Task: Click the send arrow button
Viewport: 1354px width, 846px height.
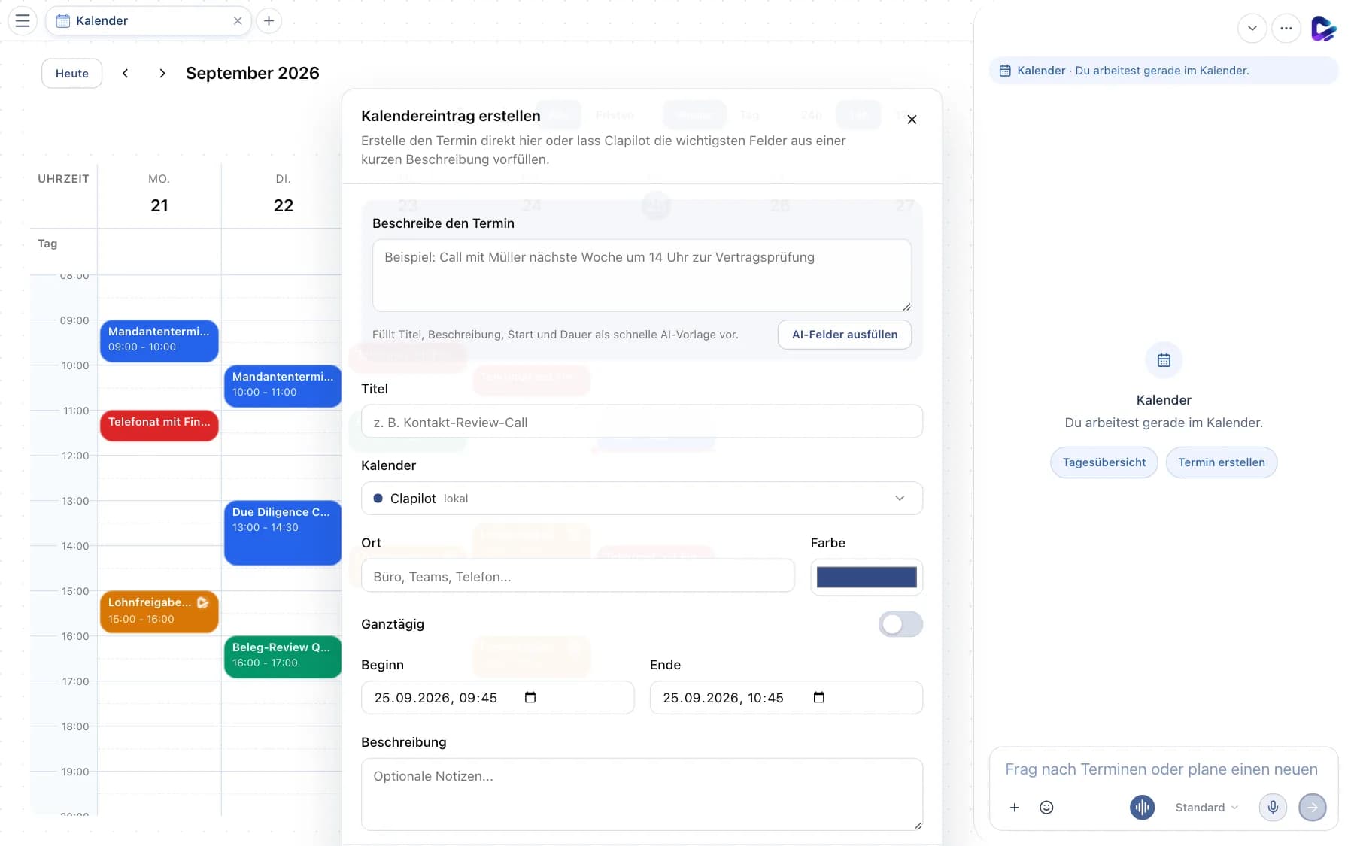Action: click(x=1313, y=807)
